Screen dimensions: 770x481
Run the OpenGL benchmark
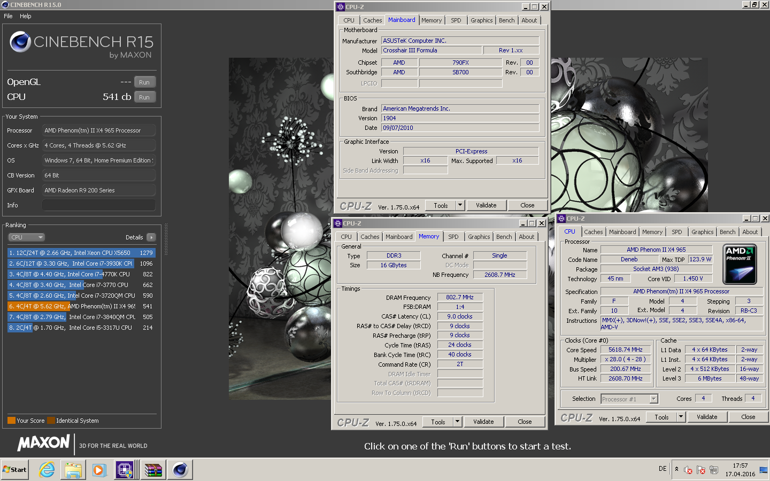pos(144,82)
